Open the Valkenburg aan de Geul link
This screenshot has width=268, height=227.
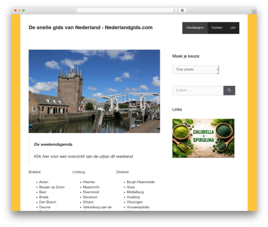coord(97,207)
